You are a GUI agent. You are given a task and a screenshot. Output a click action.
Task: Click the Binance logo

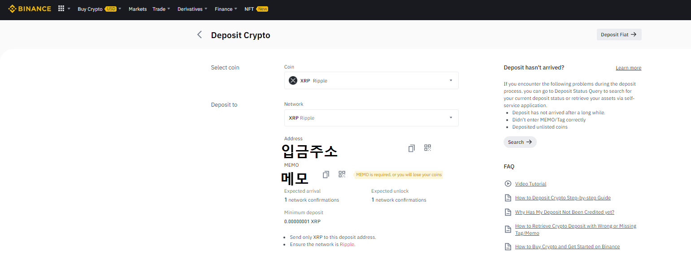tap(30, 9)
